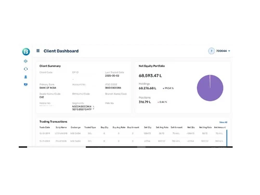The height and width of the screenshot is (195, 260).
Task: Click the View All link for transactions
Action: coord(223,122)
